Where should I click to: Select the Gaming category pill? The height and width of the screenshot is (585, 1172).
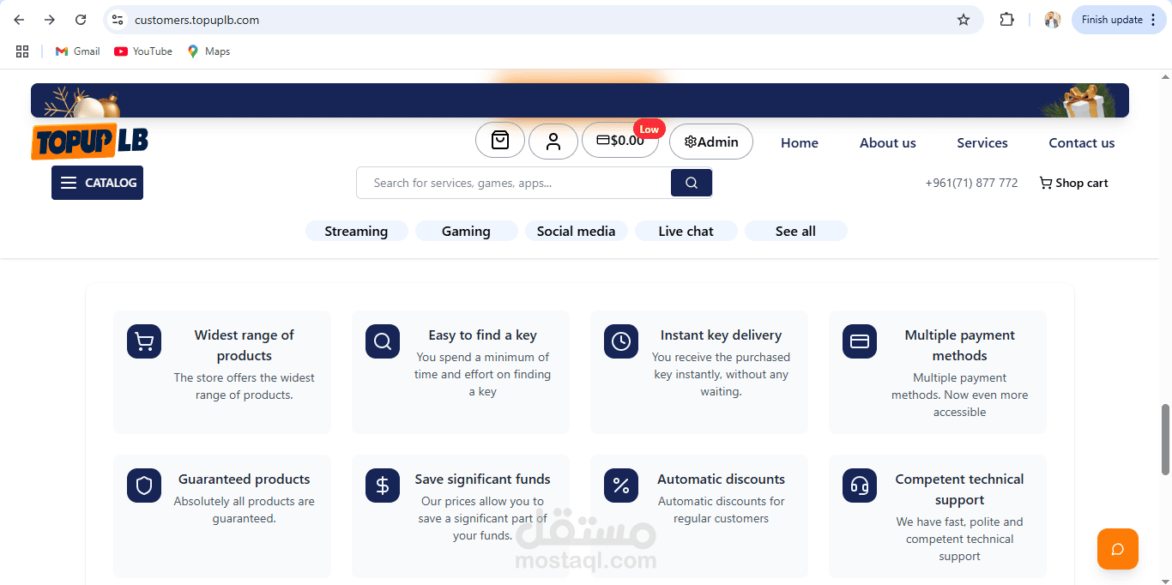466,231
